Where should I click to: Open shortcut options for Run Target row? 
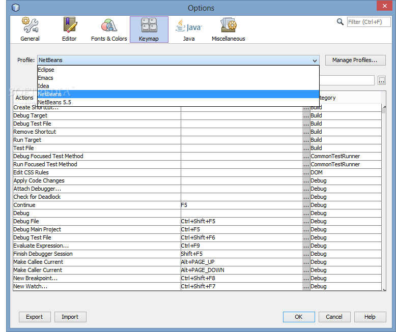click(306, 140)
